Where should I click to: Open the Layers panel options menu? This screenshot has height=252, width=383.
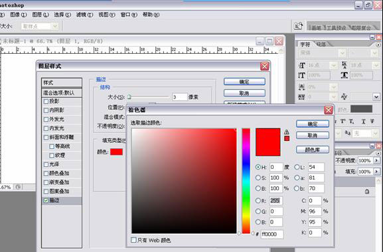(x=378, y=154)
